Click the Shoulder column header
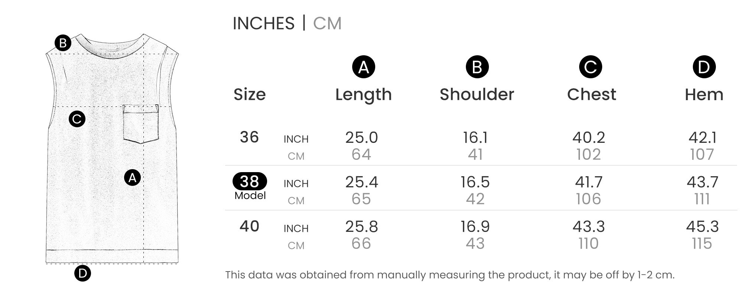Image resolution: width=743 pixels, height=299 pixels. (x=477, y=95)
